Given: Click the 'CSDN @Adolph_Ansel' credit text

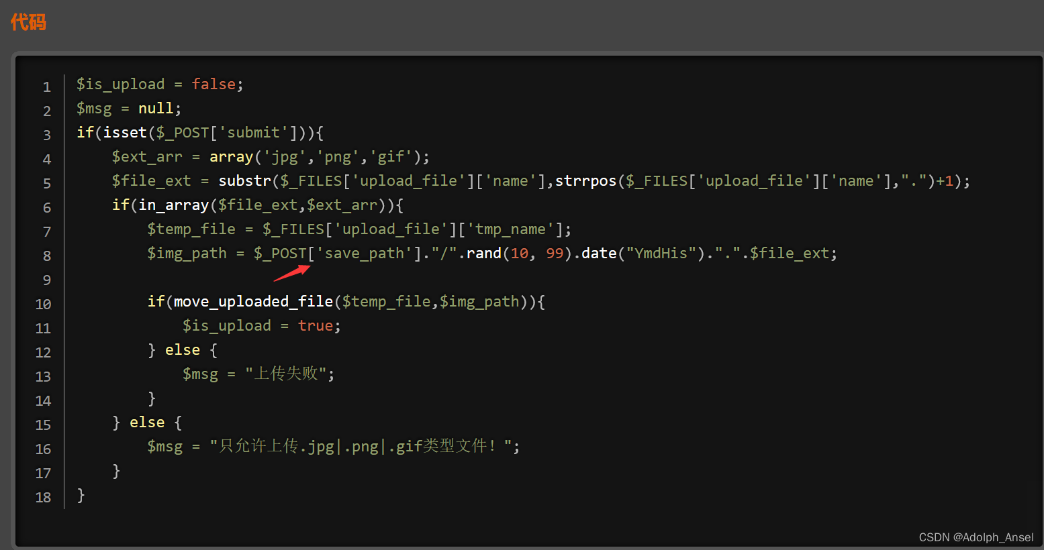Looking at the screenshot, I should click(976, 537).
